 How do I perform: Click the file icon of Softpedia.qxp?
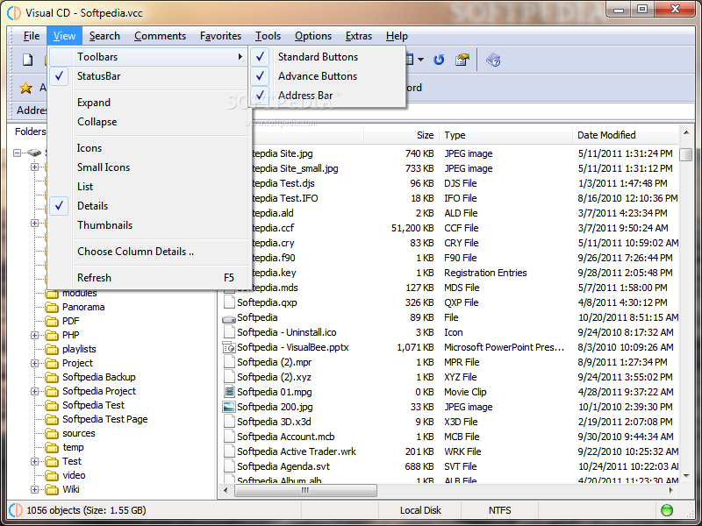click(x=229, y=302)
